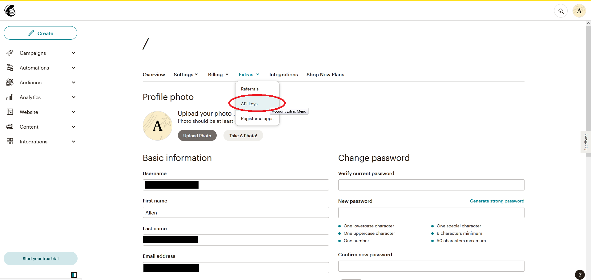Open the help question mark icon
Image resolution: width=591 pixels, height=280 pixels.
(x=580, y=275)
